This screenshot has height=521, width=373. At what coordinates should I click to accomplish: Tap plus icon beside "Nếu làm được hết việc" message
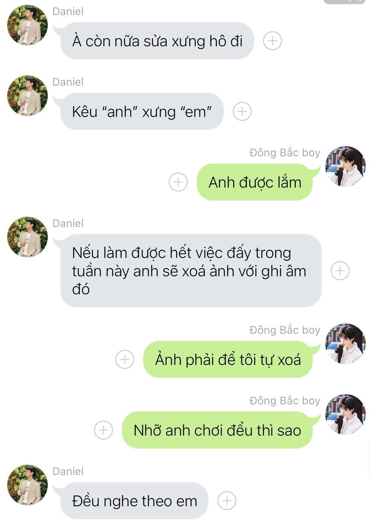pyautogui.click(x=340, y=271)
